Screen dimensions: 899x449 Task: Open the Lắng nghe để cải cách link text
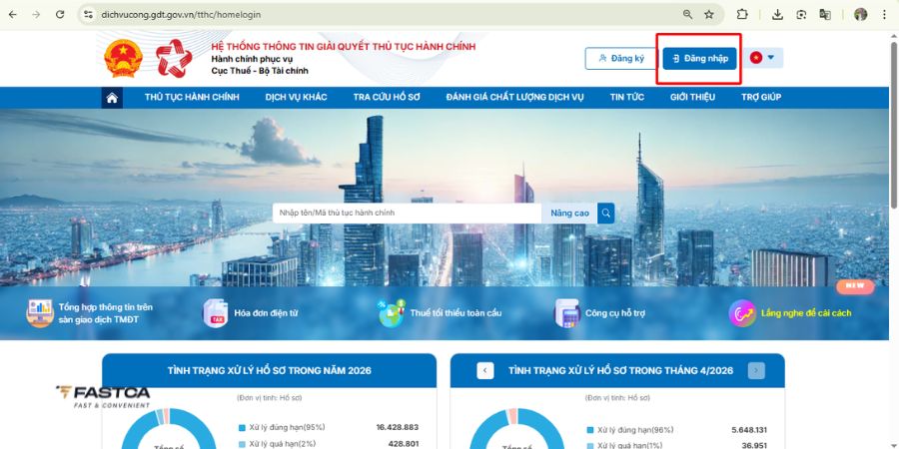click(806, 313)
